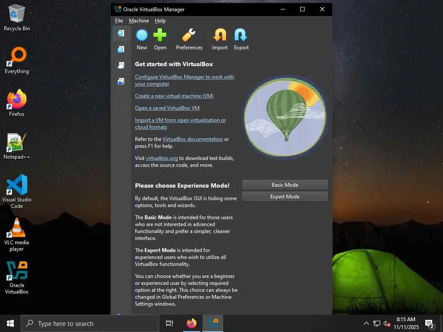Image resolution: width=443 pixels, height=332 pixels.
Task: Open Preferences via the wrench icon
Action: (x=189, y=35)
